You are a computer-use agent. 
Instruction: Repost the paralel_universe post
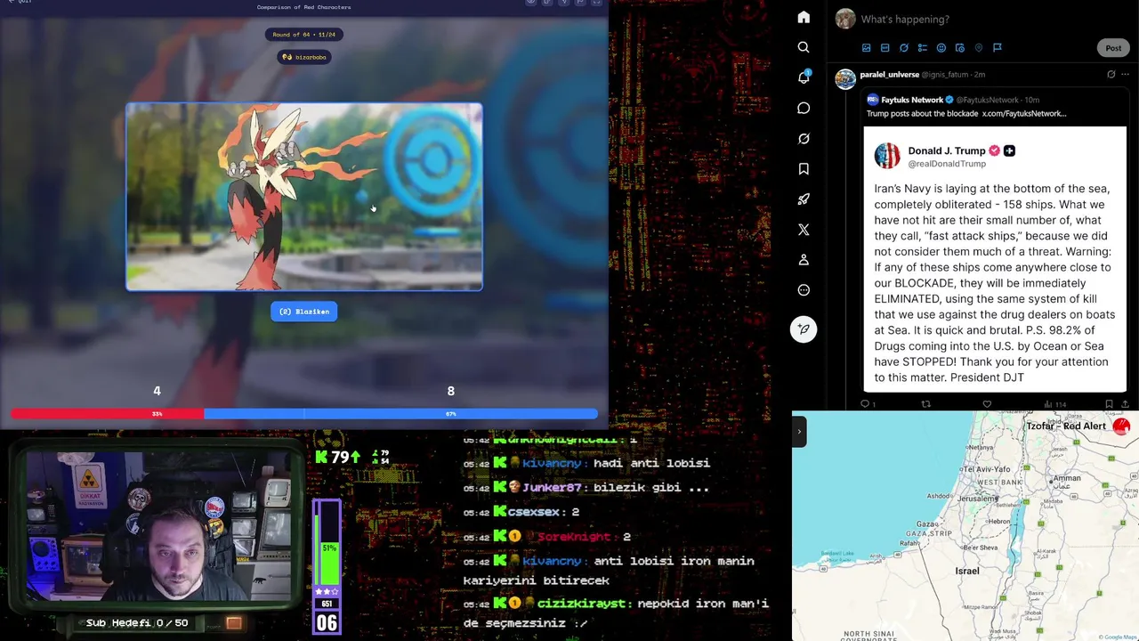pos(925,404)
